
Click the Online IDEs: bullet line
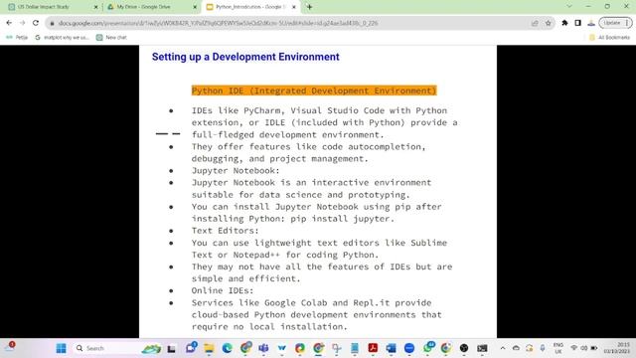tap(223, 290)
